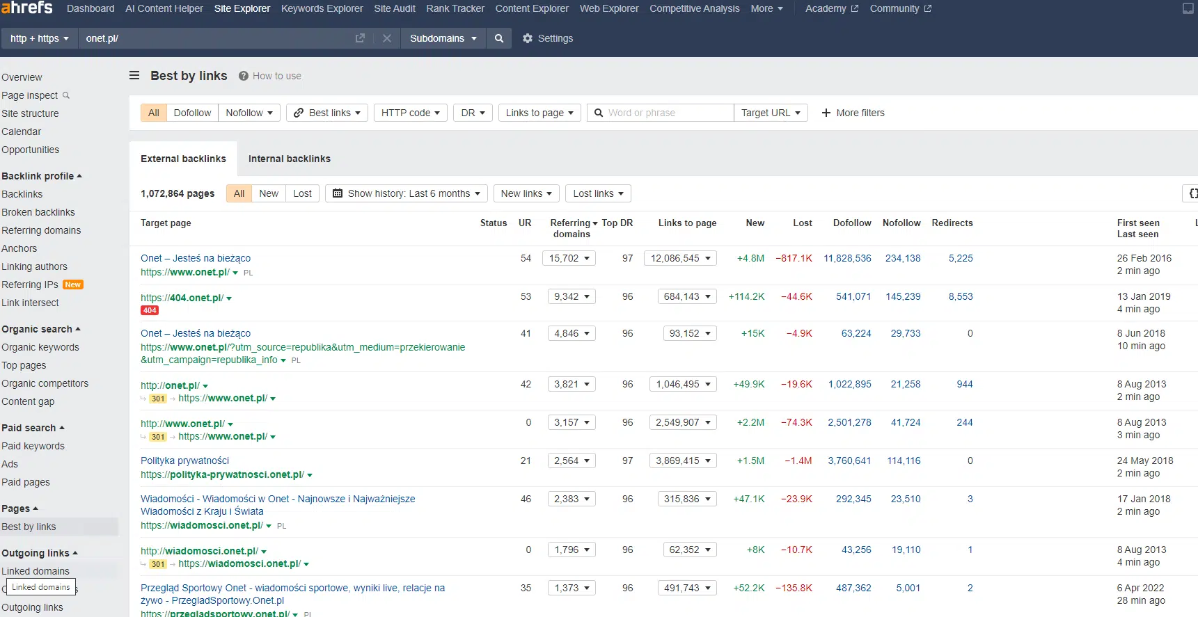Open Polityka prywatności page link

pyautogui.click(x=184, y=460)
